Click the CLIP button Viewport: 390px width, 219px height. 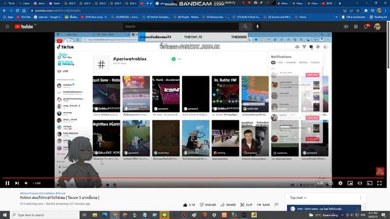pos(246,205)
